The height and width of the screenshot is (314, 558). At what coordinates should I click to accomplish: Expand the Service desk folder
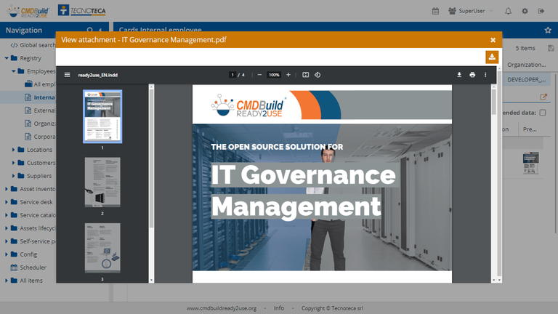(x=7, y=202)
